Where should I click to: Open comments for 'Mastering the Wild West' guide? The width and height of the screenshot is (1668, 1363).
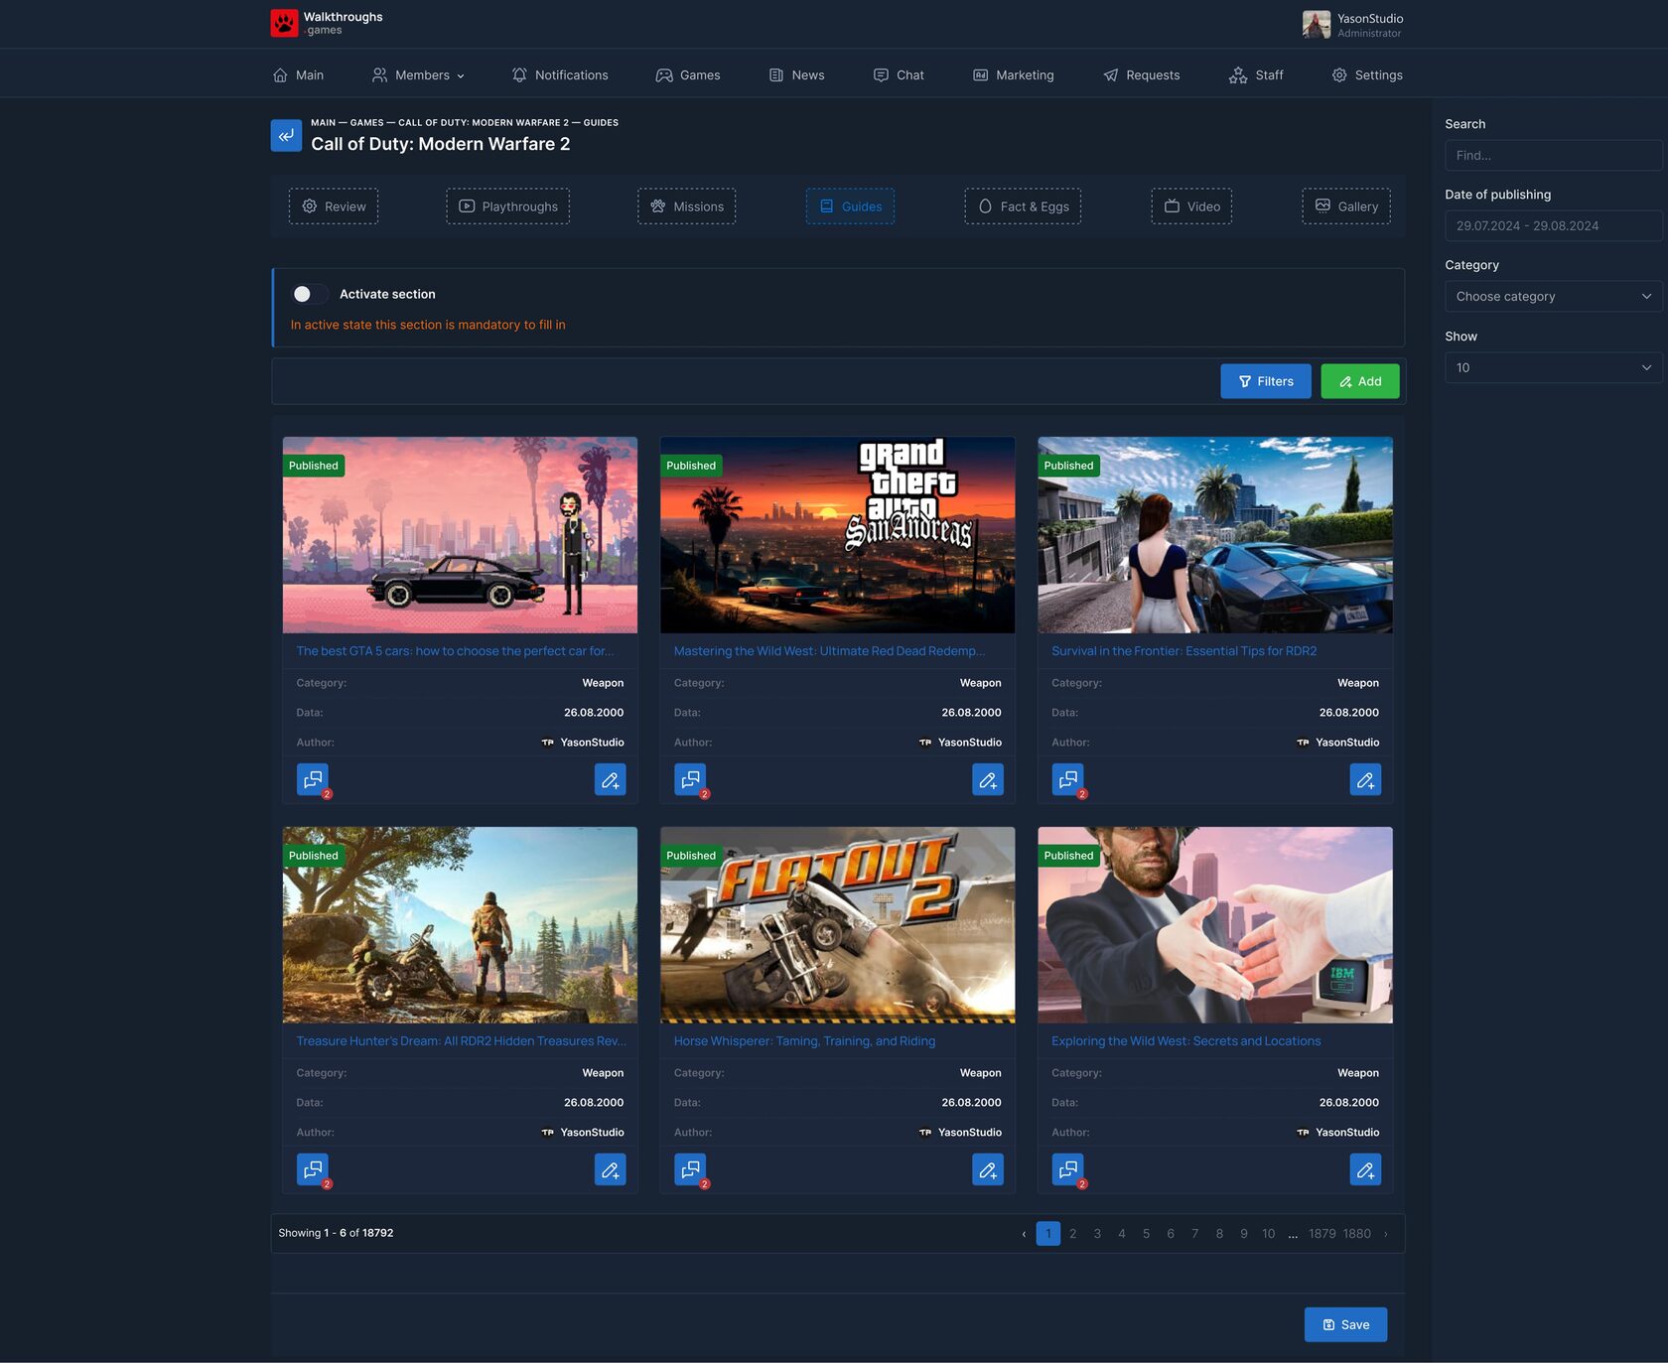690,779
